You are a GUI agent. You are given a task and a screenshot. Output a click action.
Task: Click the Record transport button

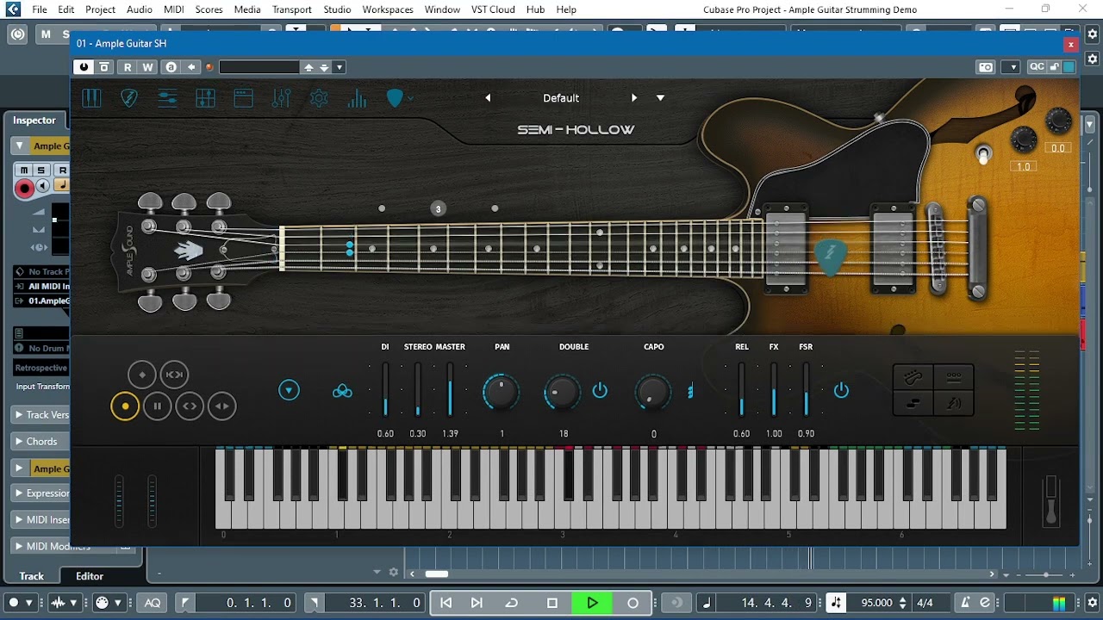coord(633,603)
